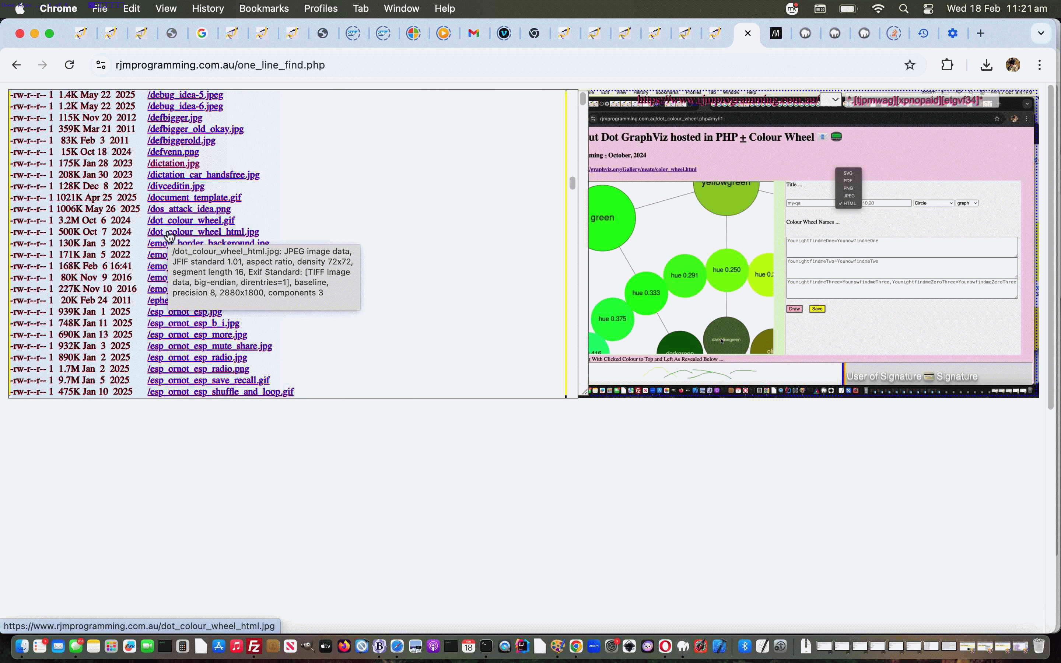The width and height of the screenshot is (1061, 663).
Task: Expand the tab search chevron at top right
Action: 1041,33
